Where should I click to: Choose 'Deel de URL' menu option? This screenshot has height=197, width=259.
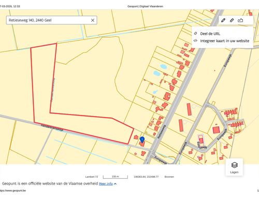(210, 34)
